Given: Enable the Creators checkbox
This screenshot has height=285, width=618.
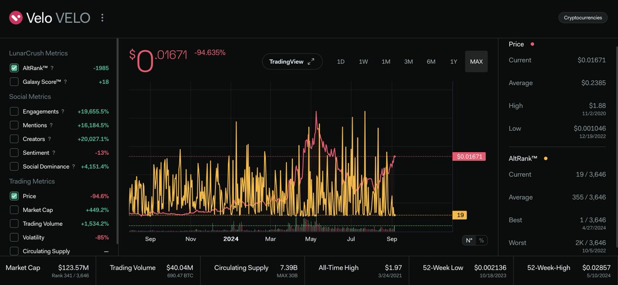Looking at the screenshot, I should pos(14,139).
